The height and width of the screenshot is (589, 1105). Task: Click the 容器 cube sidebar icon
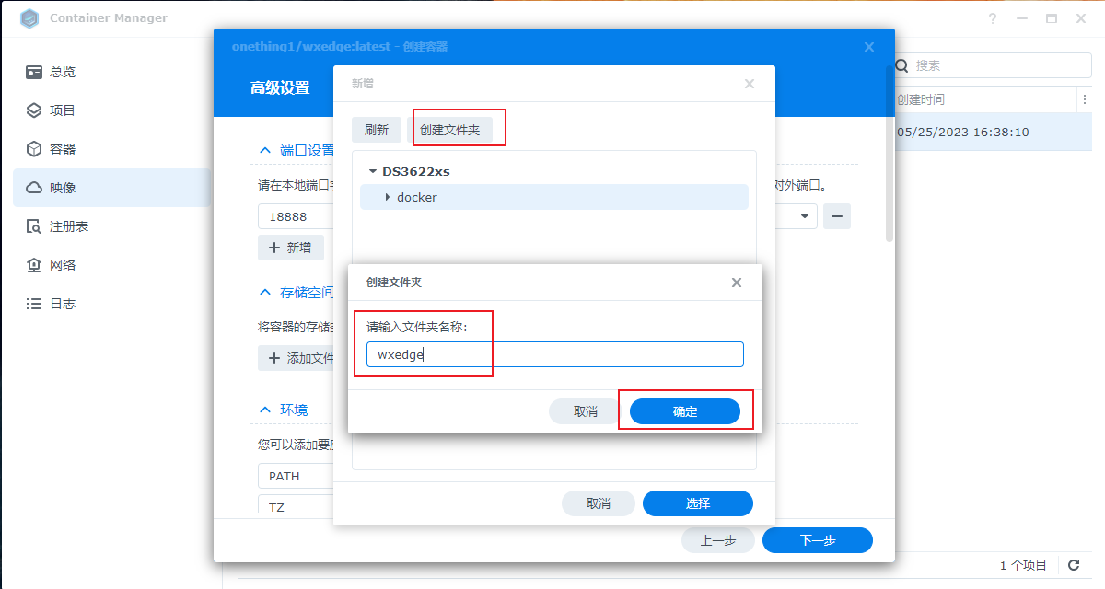[34, 149]
